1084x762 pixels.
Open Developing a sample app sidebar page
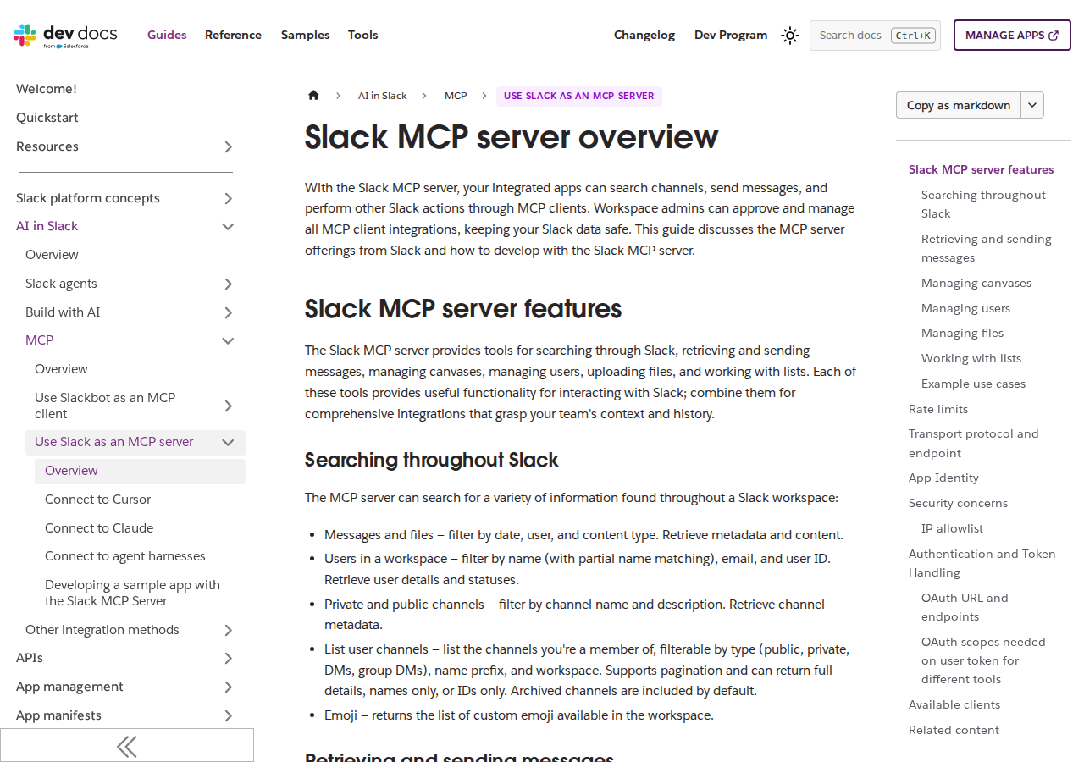[132, 593]
